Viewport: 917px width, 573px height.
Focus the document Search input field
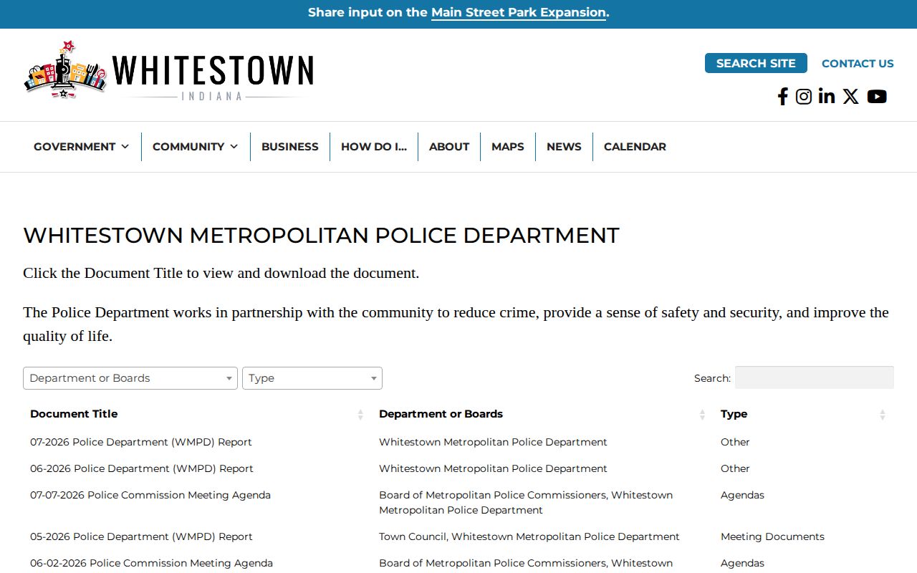pyautogui.click(x=815, y=377)
